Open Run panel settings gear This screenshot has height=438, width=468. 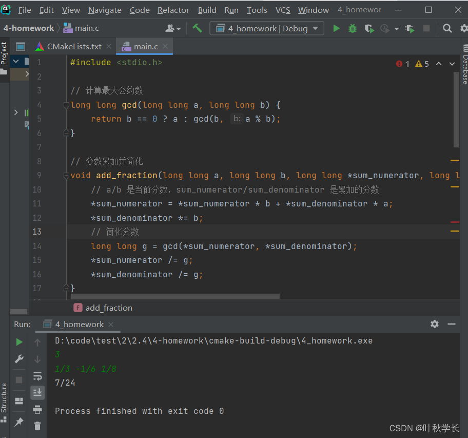click(x=435, y=324)
